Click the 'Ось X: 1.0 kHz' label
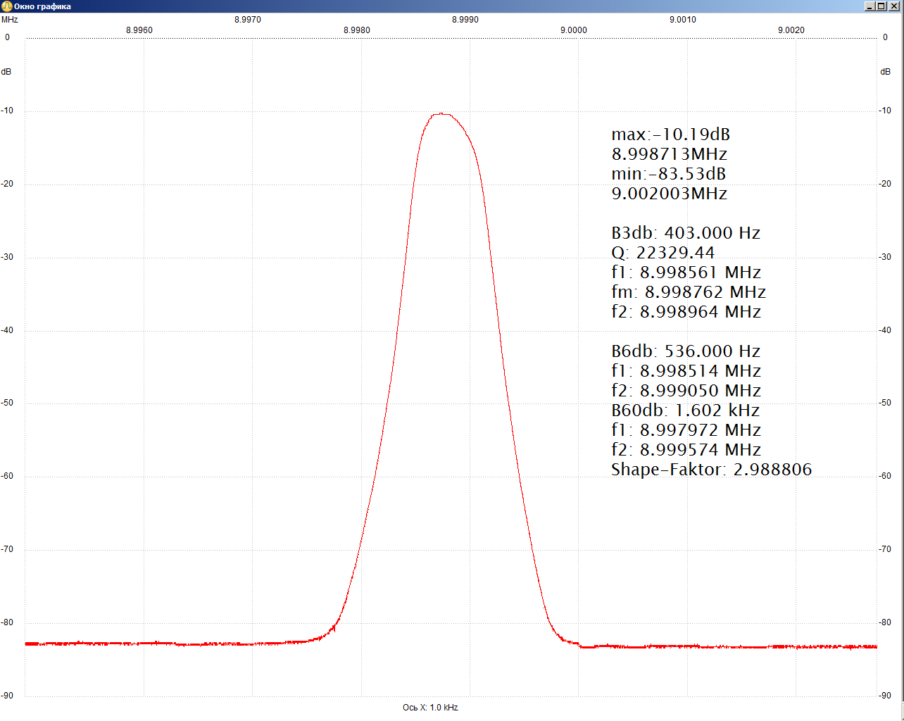 pyautogui.click(x=430, y=708)
